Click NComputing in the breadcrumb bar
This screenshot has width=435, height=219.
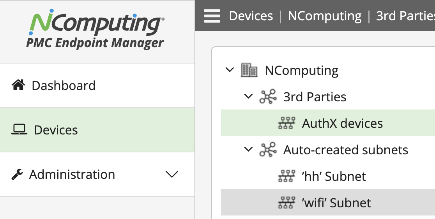(325, 16)
